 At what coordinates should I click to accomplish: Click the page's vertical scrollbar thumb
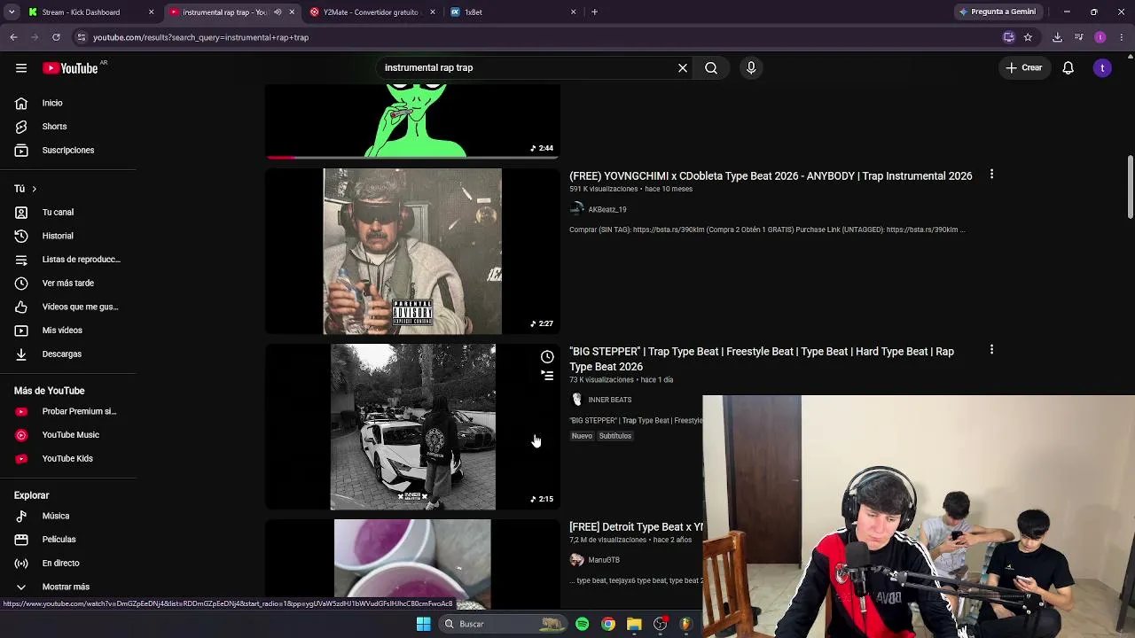coord(1130,188)
